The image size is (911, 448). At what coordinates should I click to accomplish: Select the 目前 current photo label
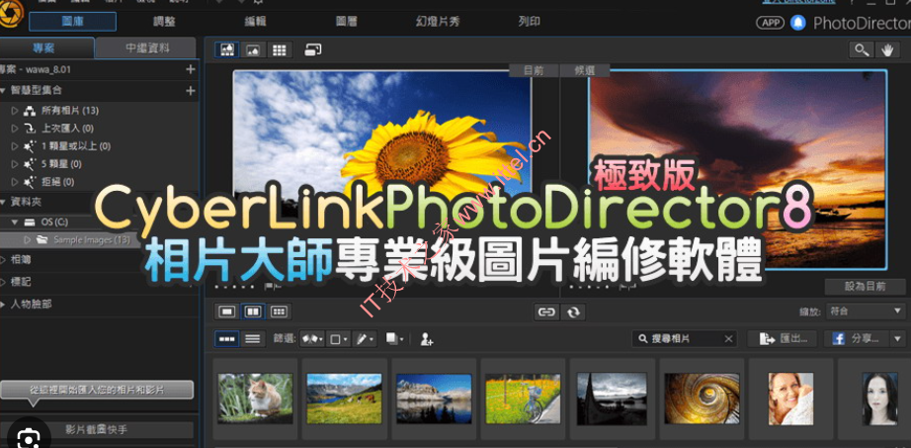click(x=534, y=70)
